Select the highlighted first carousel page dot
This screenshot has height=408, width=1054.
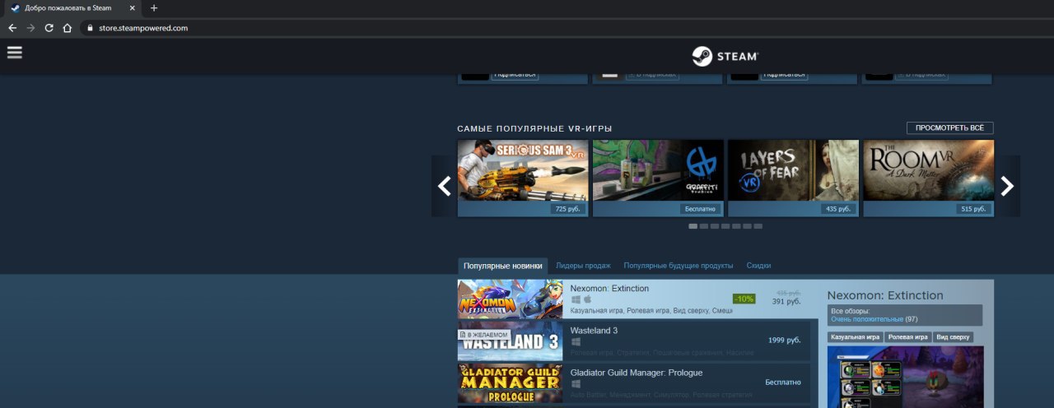[x=693, y=225]
